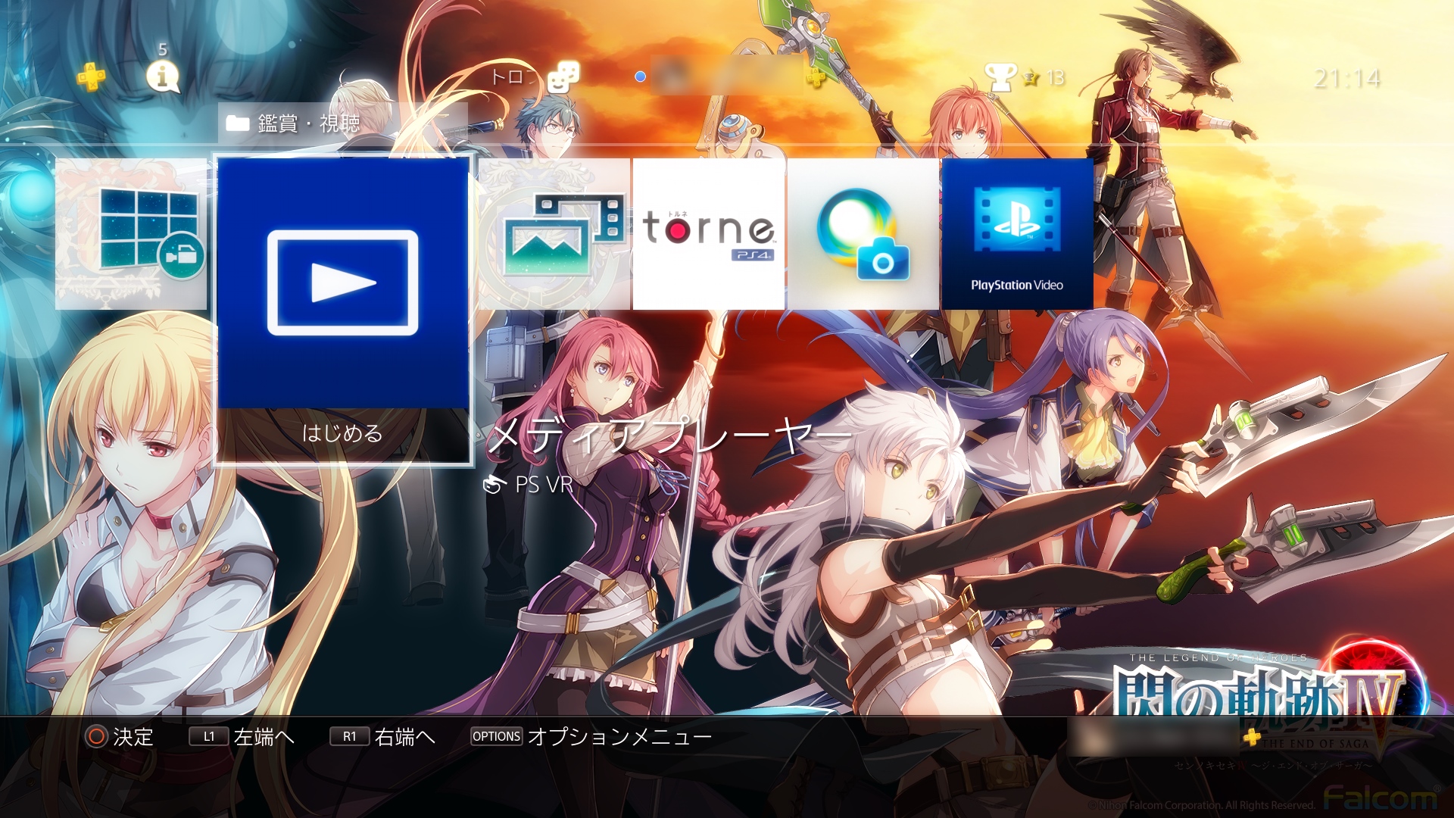Click the L1 左端へ hint
Viewport: 1454px width, 818px height.
point(242,736)
